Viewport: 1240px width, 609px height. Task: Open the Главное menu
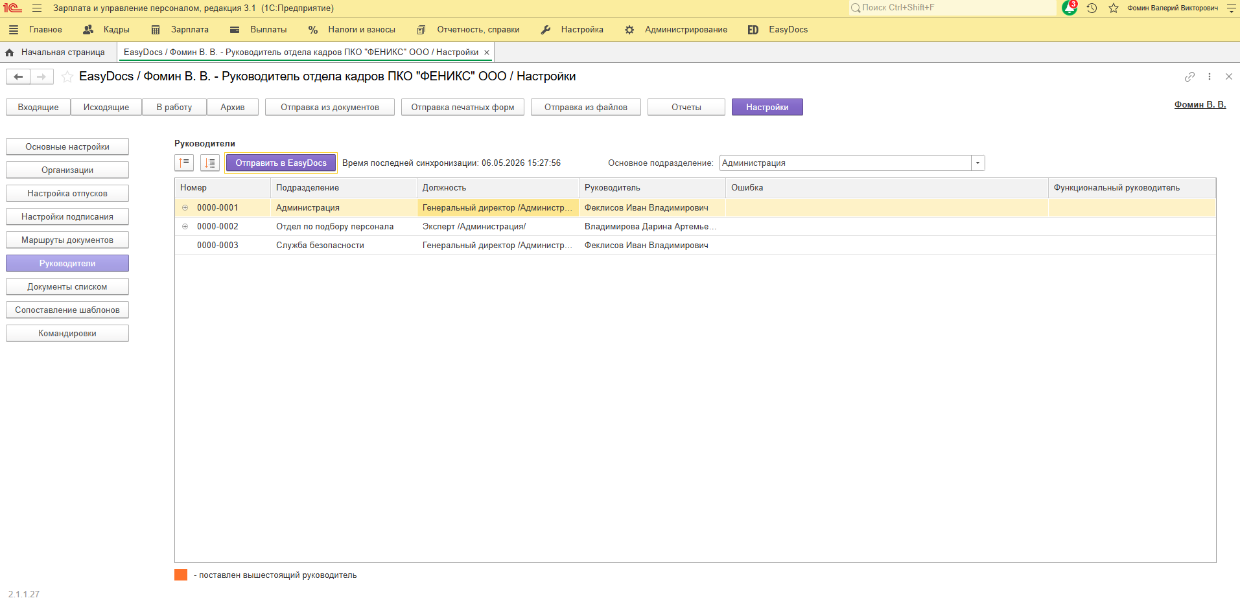[x=45, y=30]
